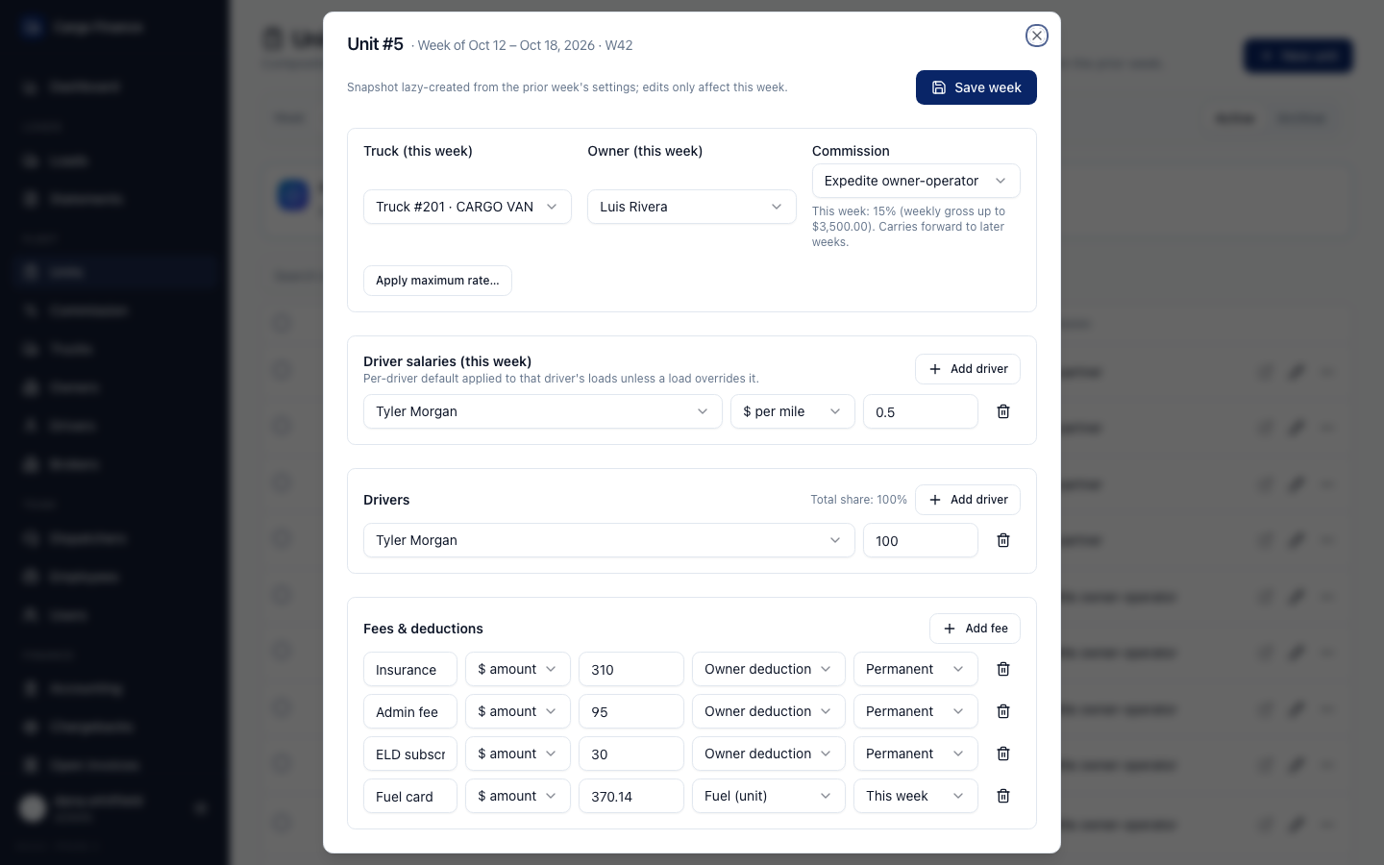The height and width of the screenshot is (865, 1384).
Task: Click the Total share: 100% text
Action: click(858, 500)
